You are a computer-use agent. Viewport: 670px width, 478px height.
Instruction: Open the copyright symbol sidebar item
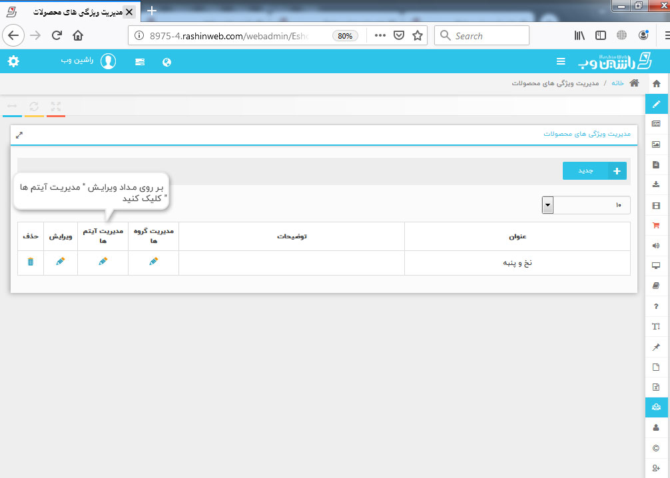656,448
